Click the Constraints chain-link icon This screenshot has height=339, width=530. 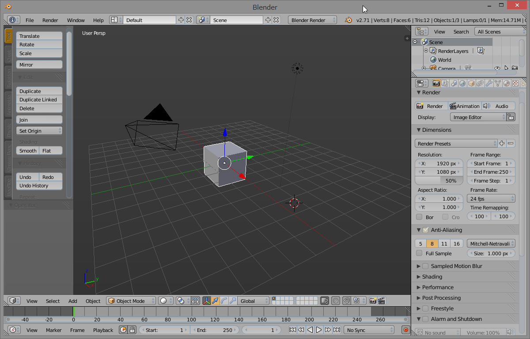point(480,83)
